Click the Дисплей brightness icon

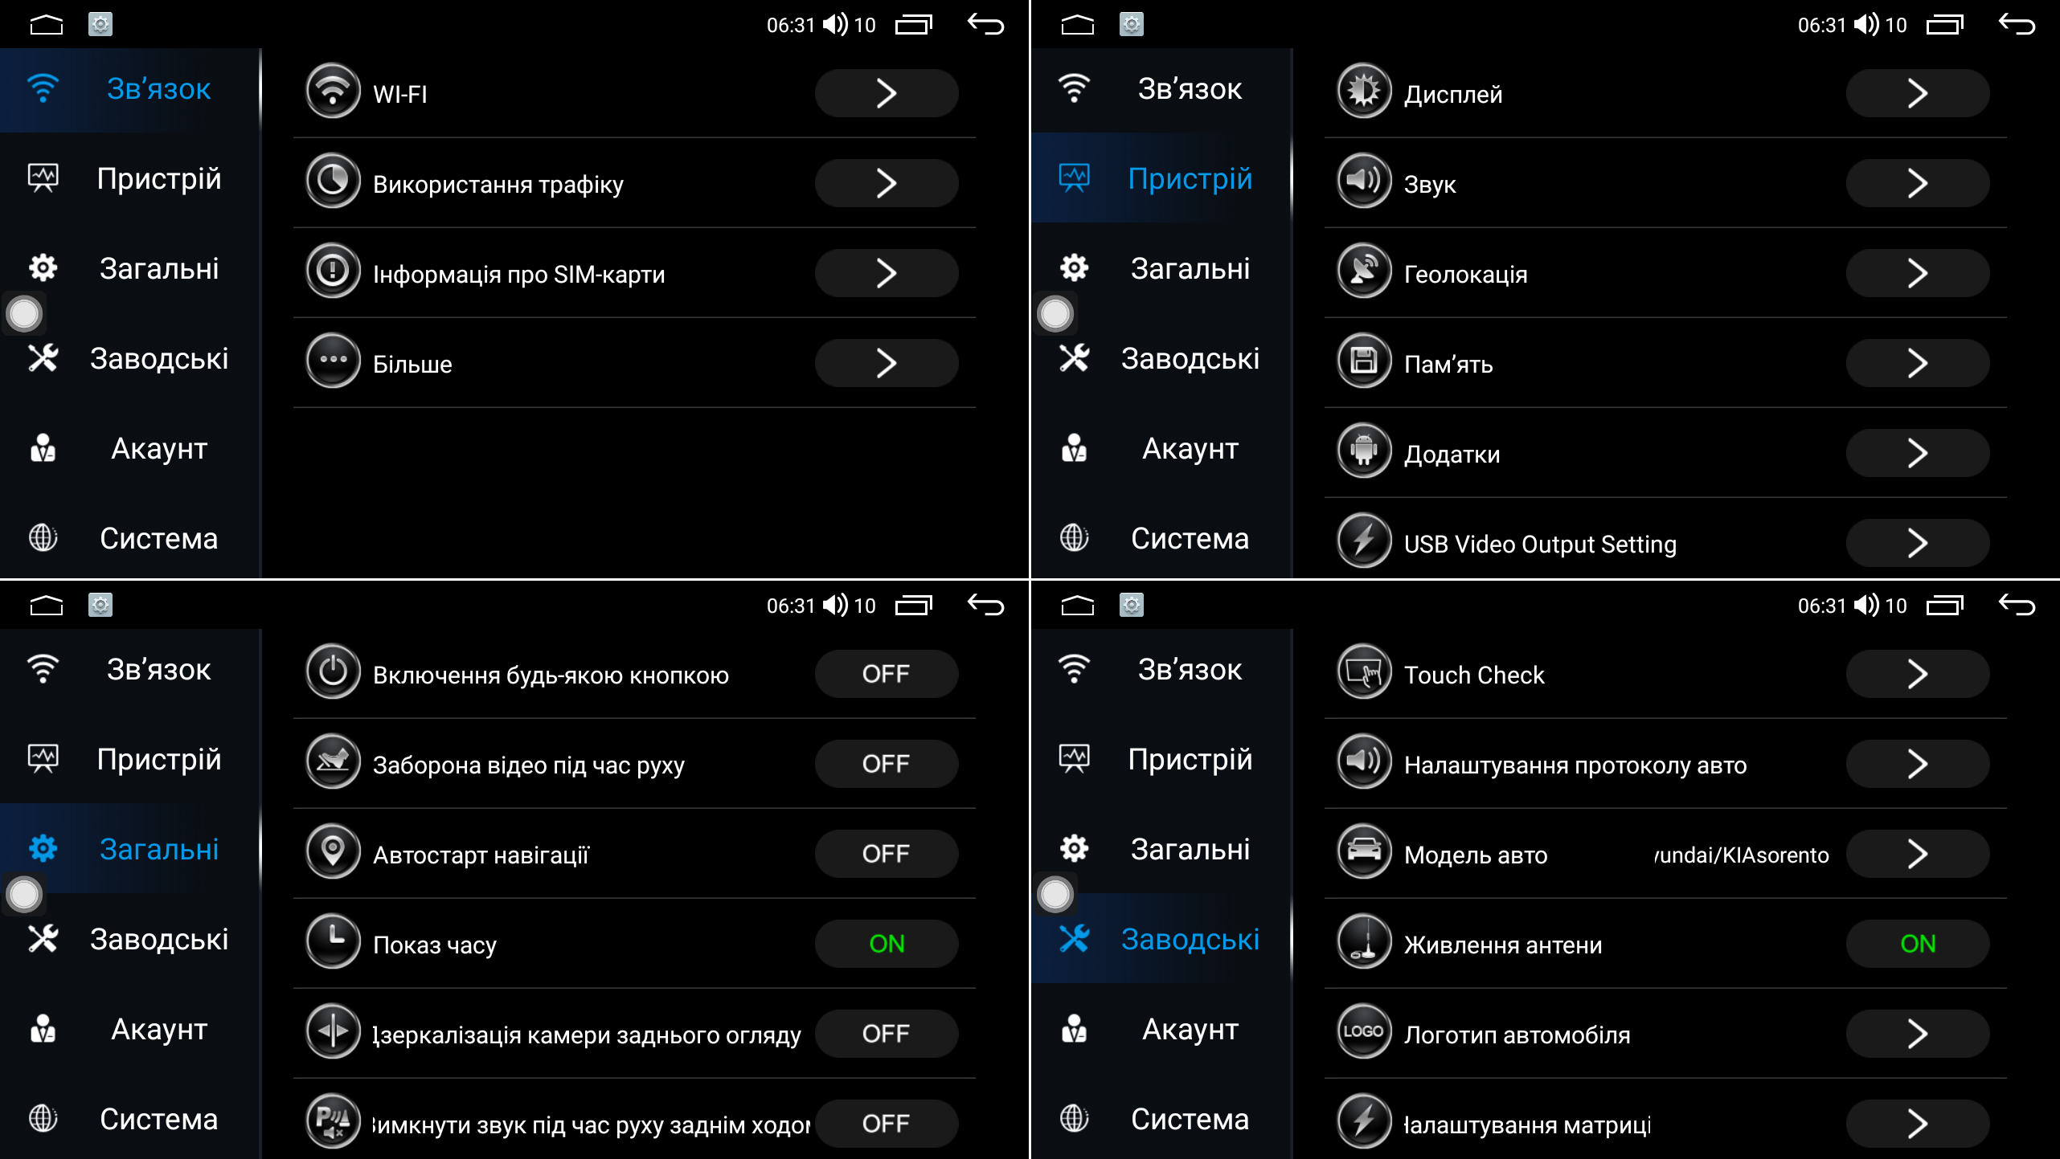pos(1364,92)
